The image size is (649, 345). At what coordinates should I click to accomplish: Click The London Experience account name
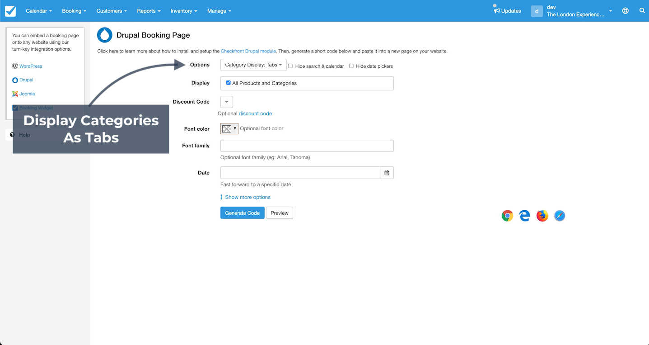(575, 14)
